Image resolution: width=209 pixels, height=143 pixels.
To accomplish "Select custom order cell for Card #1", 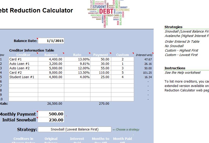I will [x=123, y=59].
